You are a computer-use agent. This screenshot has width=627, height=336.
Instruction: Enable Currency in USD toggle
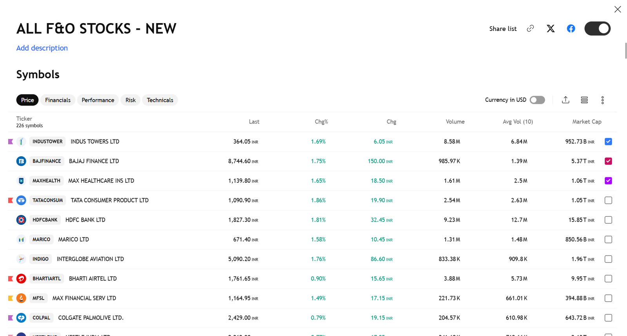537,100
